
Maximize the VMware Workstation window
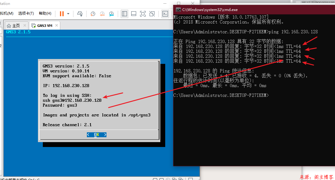pos(179,3)
